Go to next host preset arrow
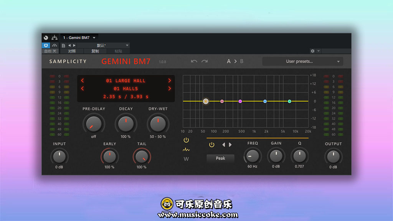This screenshot has width=393, height=221. click(x=74, y=45)
